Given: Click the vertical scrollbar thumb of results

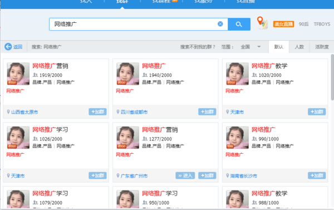Looking at the screenshot, I should point(332,77).
